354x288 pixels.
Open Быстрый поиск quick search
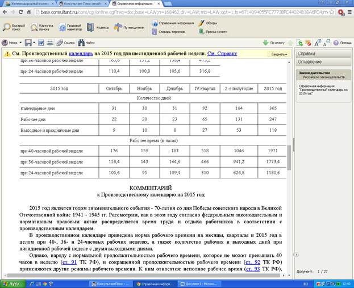pos(14,27)
